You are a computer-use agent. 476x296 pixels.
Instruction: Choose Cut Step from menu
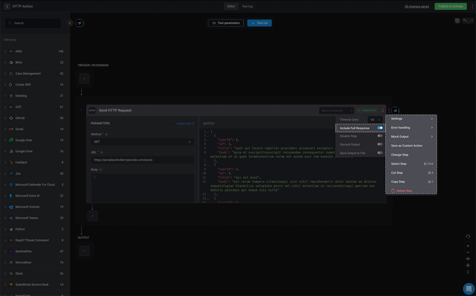pyautogui.click(x=411, y=173)
